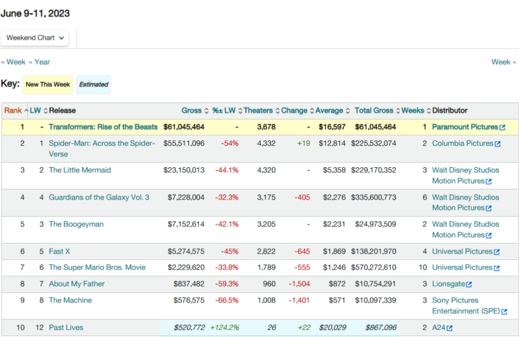Sort table by Theaters column

click(x=262, y=111)
